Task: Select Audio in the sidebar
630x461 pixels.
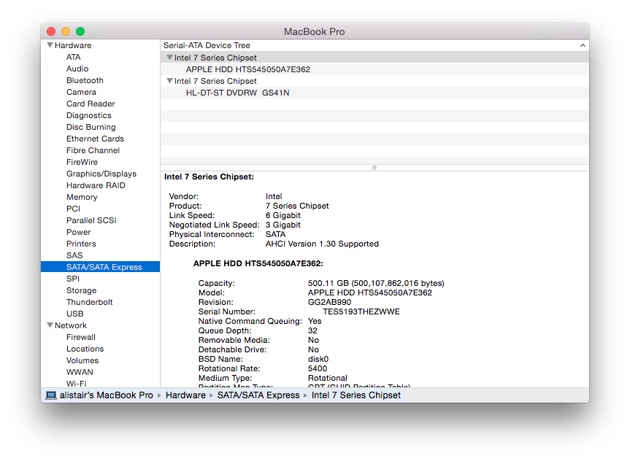Action: click(77, 69)
